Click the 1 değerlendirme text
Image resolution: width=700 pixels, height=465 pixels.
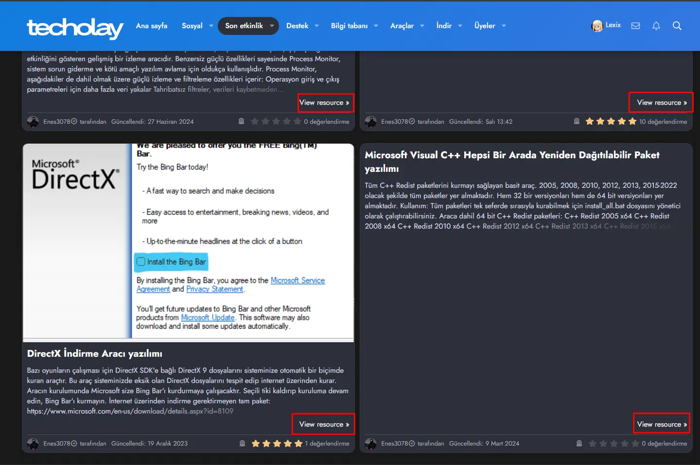click(x=327, y=444)
